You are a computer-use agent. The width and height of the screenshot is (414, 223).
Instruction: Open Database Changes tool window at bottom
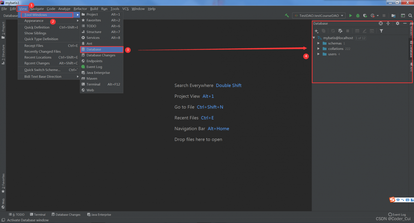point(66,215)
